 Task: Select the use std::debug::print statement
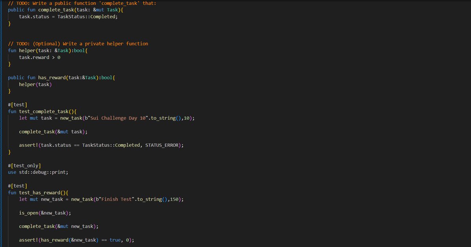37,172
